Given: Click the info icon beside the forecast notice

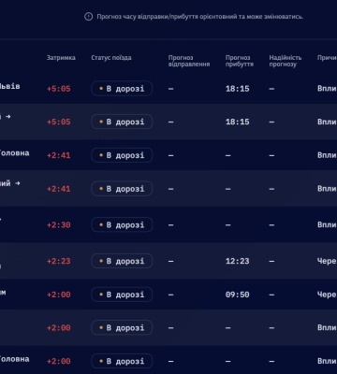Looking at the screenshot, I should click(x=89, y=17).
